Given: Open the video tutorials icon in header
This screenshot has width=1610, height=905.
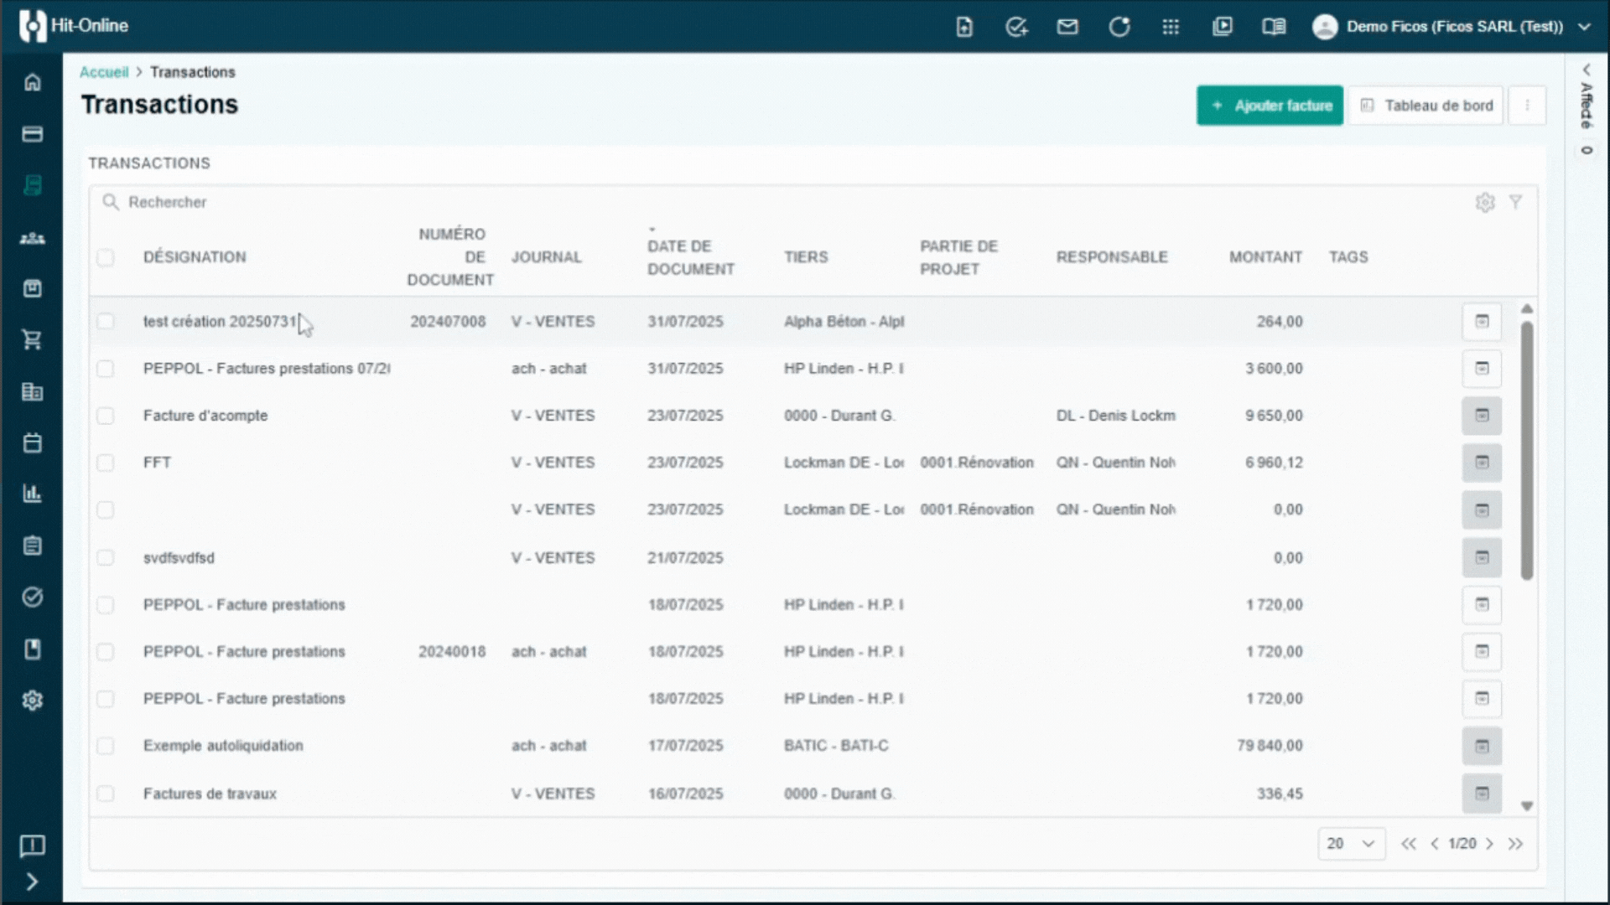Looking at the screenshot, I should [x=1223, y=27].
